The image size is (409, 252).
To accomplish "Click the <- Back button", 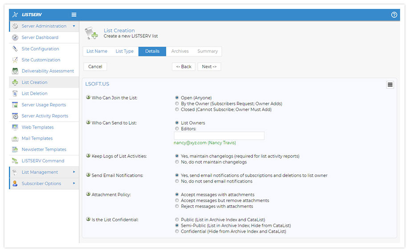I will pos(184,67).
